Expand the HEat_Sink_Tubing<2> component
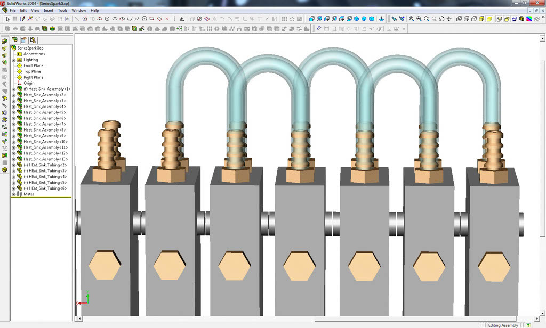The height and width of the screenshot is (328, 546). pyautogui.click(x=13, y=165)
